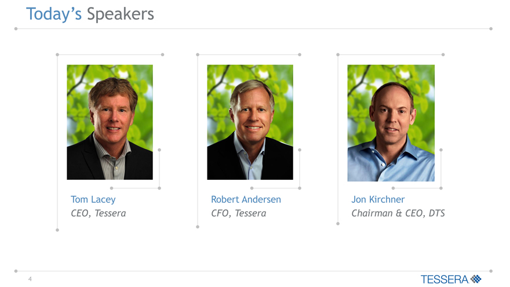Click bottom-left corner dot of Robert Andersen's frame

(198, 227)
